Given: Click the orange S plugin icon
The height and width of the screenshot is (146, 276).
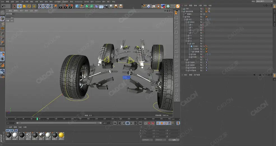Looking at the screenshot, I should click(x=178, y=6).
